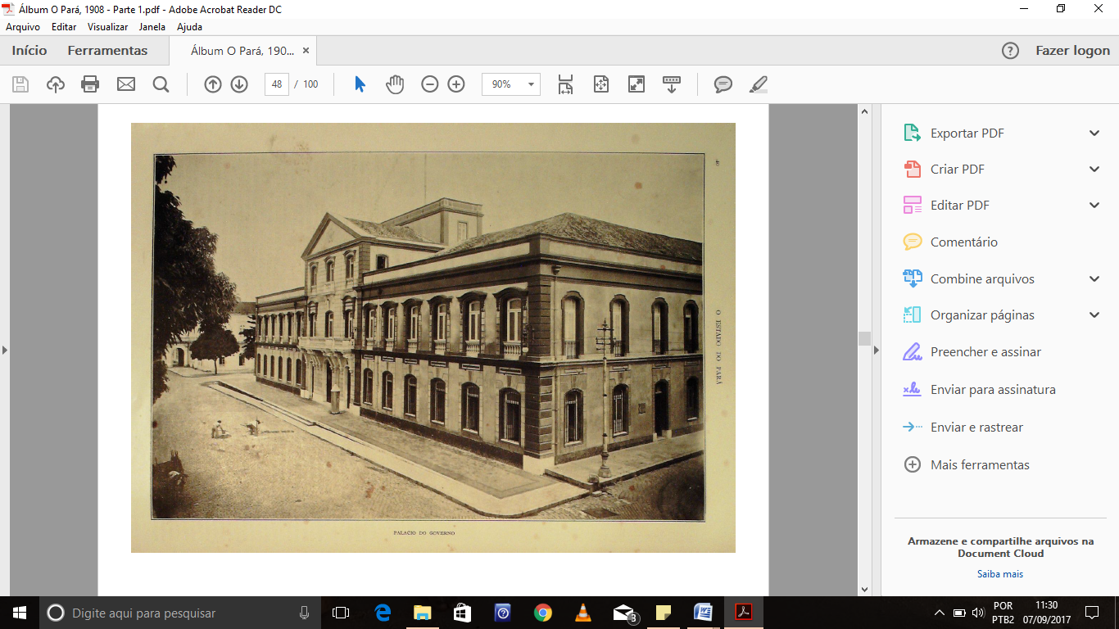Expand the Exportar PDF section

(x=1094, y=133)
